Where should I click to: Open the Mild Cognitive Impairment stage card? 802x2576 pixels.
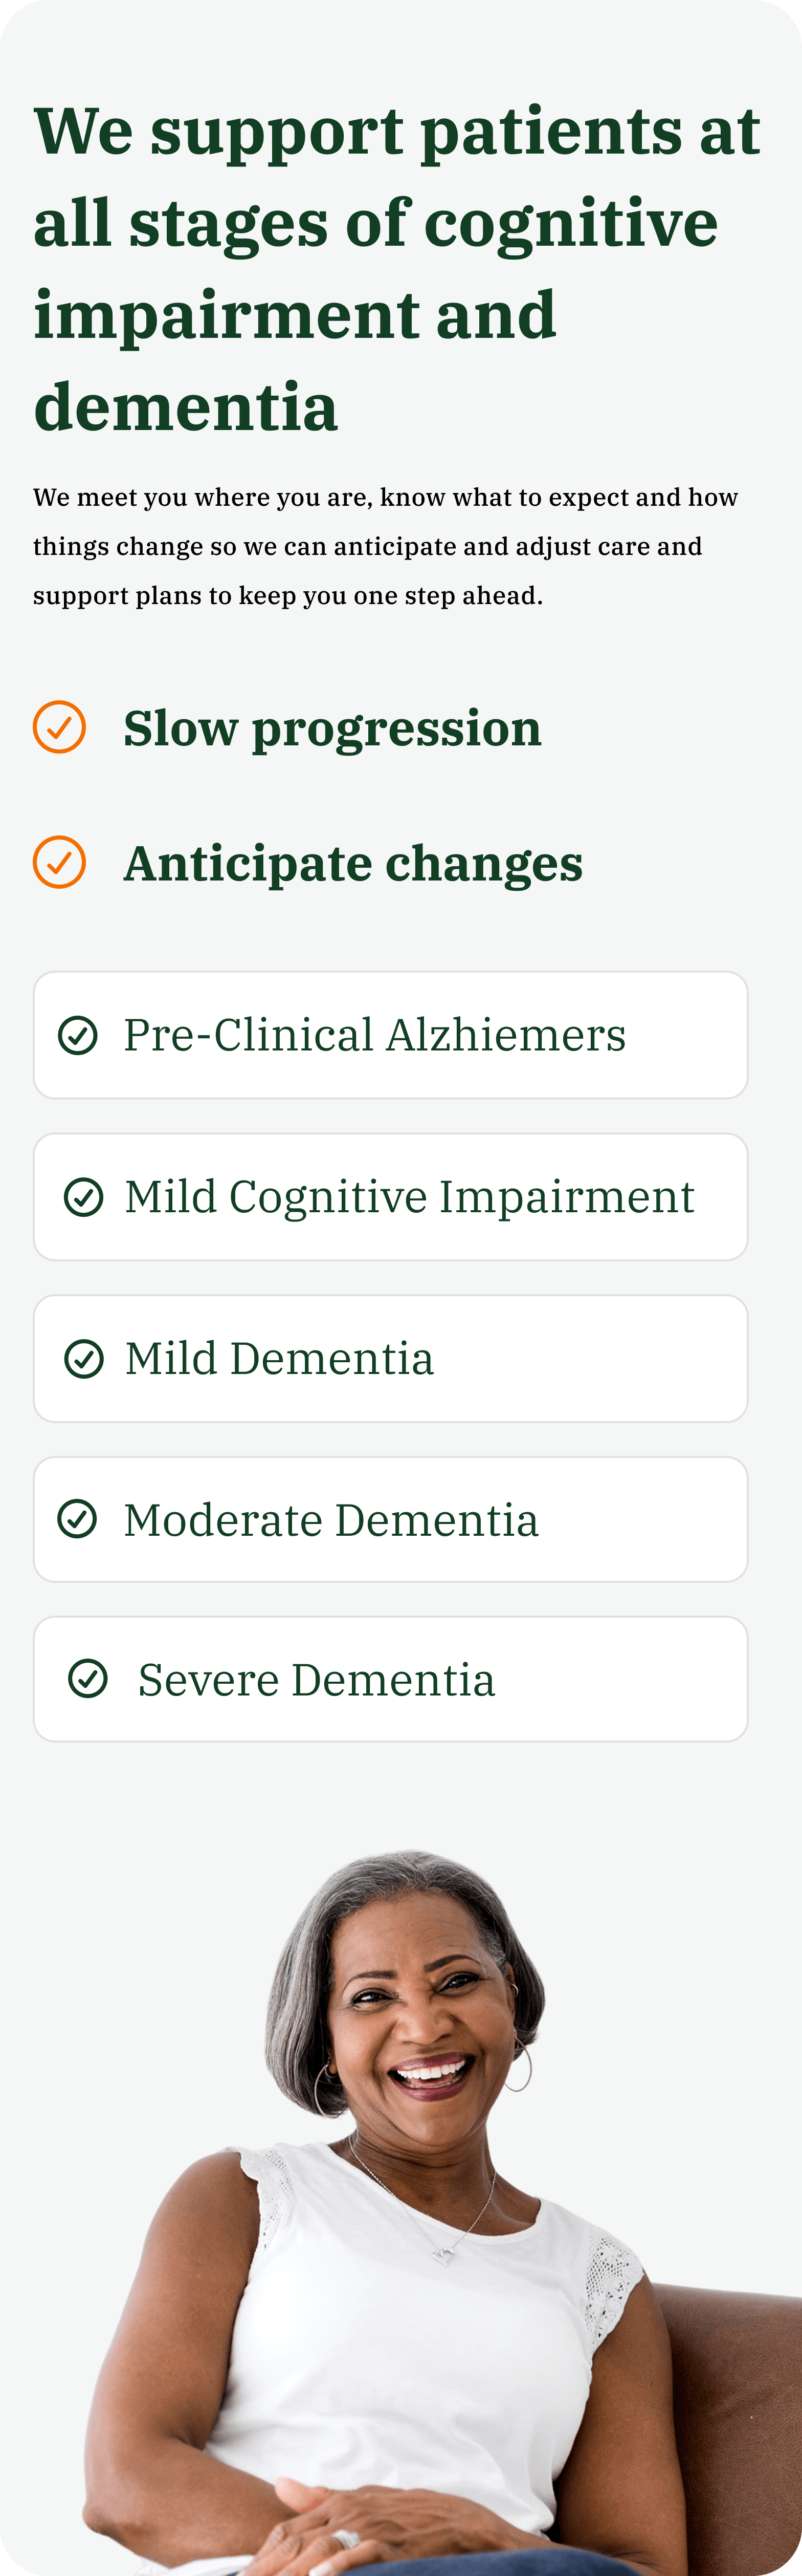coord(390,1197)
